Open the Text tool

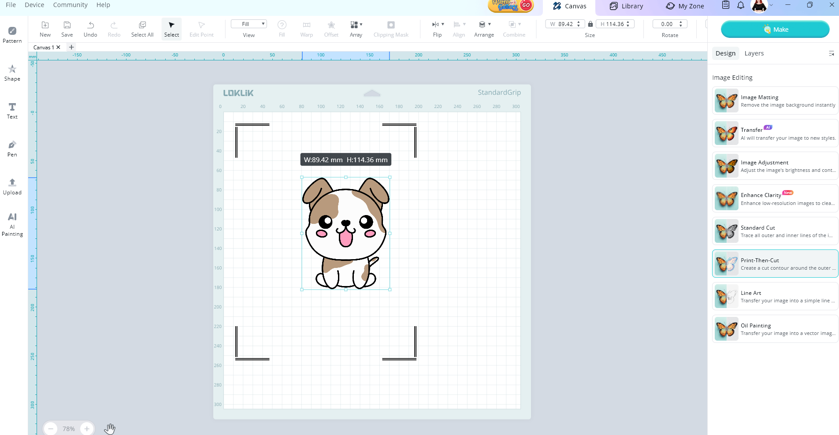tap(12, 111)
